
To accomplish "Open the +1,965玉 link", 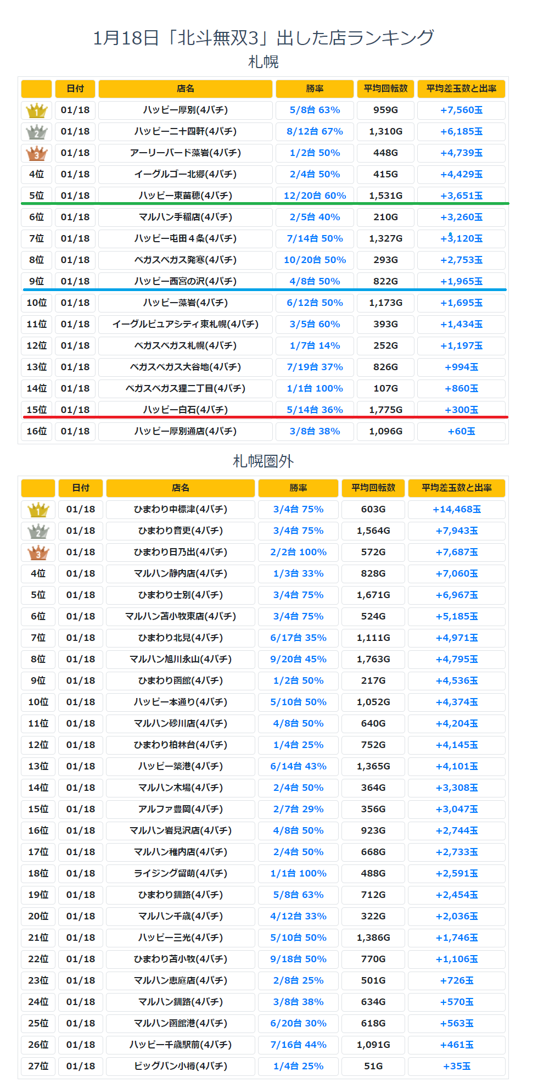I will pos(461,281).
